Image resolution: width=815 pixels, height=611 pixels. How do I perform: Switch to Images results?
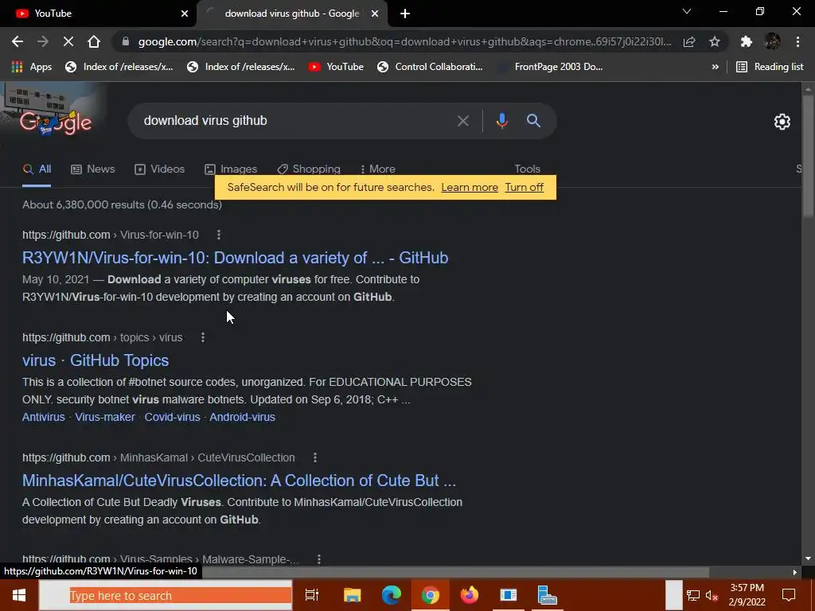tap(231, 169)
